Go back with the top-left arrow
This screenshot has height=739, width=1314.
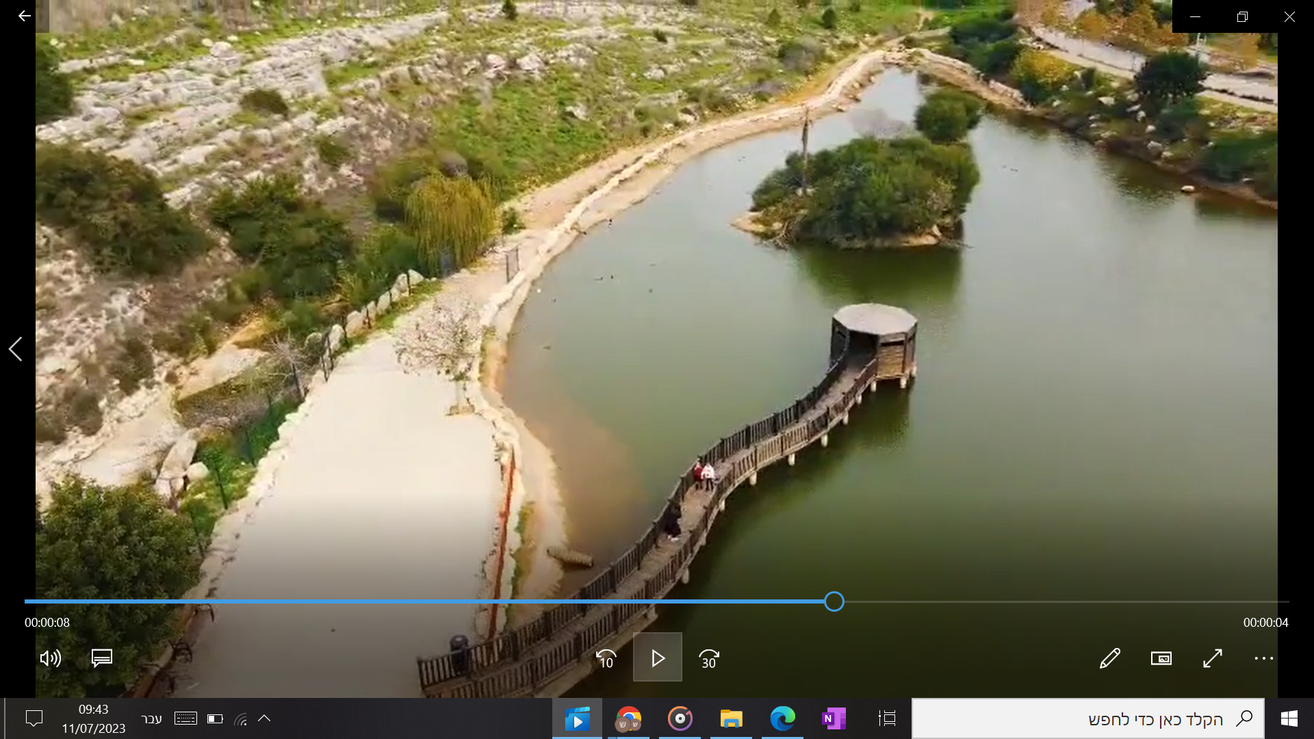coord(25,16)
